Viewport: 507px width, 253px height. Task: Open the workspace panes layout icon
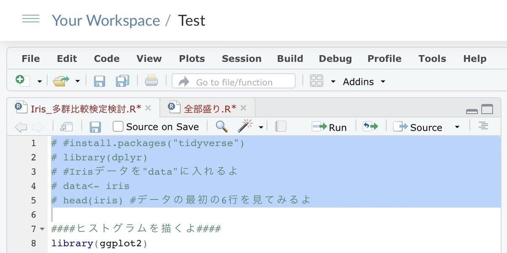(316, 81)
